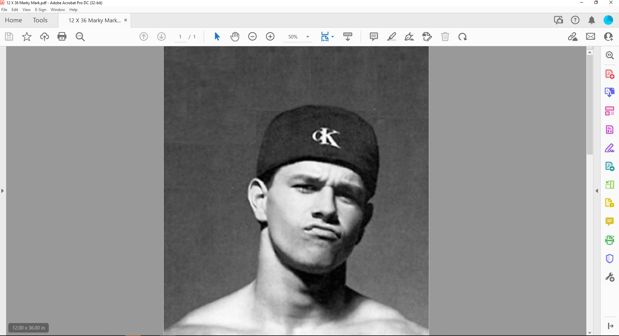Select the Hand pan tool
Image resolution: width=619 pixels, height=336 pixels.
(235, 37)
